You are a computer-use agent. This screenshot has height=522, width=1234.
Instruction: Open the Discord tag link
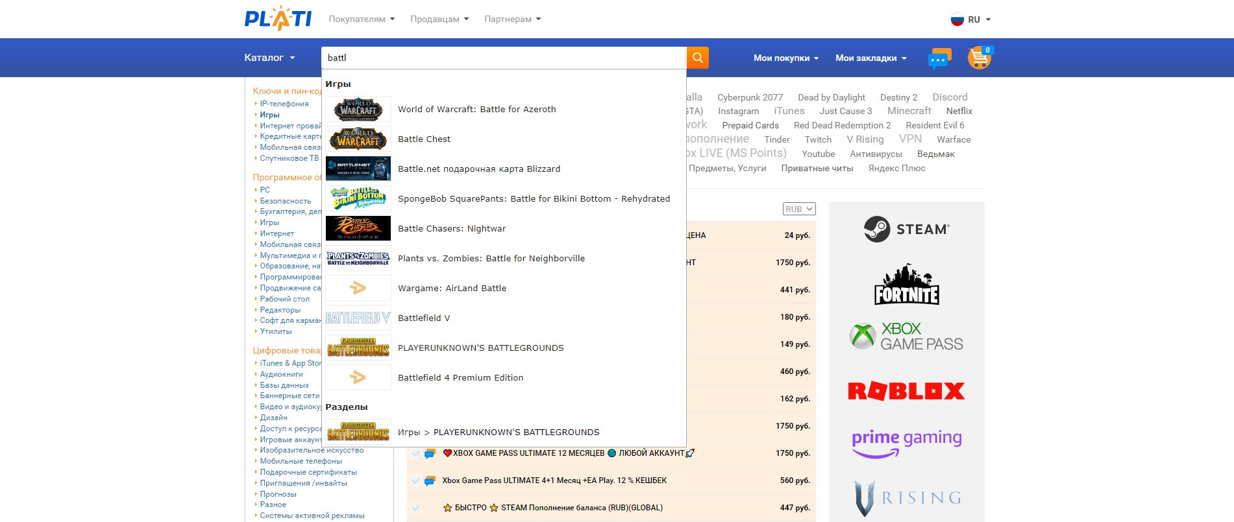click(950, 97)
